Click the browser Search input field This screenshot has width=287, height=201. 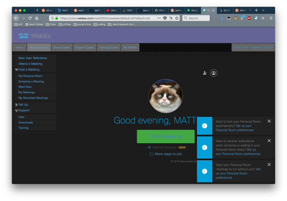coord(196,18)
